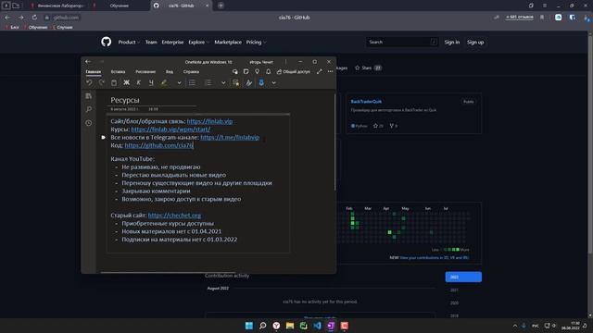Open Marketplace on GitHub header

click(x=228, y=43)
